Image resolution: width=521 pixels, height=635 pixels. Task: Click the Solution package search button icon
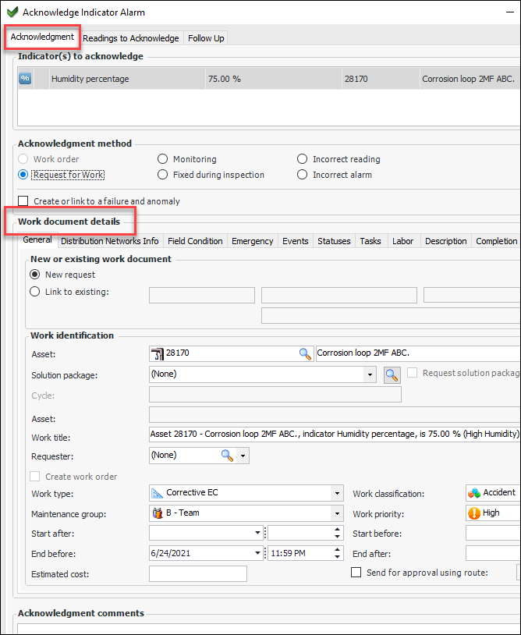pos(392,374)
